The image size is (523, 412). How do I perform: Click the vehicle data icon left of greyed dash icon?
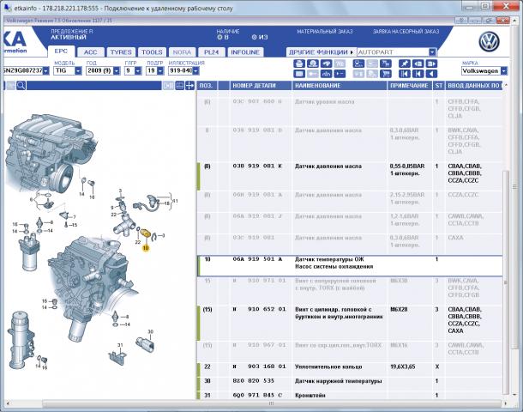[358, 64]
